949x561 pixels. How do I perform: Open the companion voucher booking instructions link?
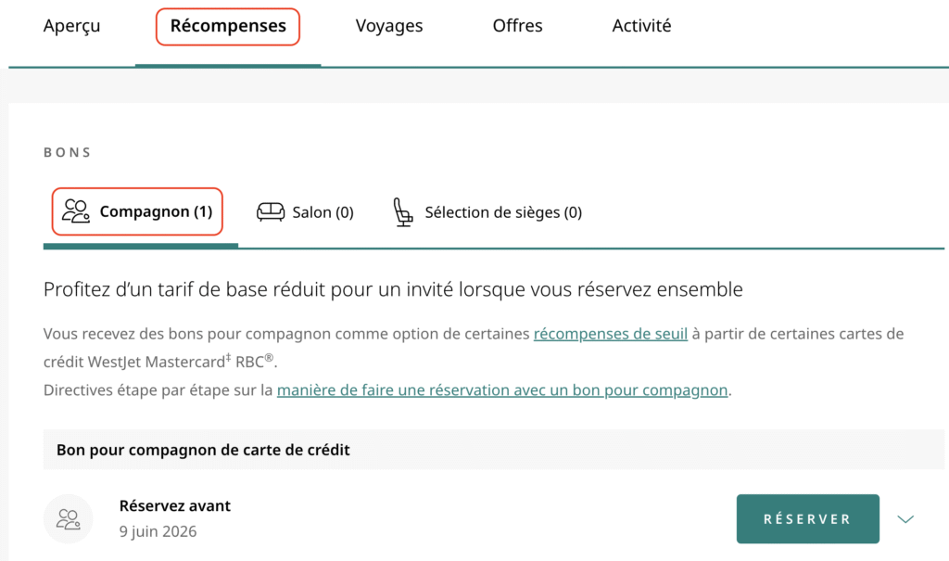[x=502, y=390]
